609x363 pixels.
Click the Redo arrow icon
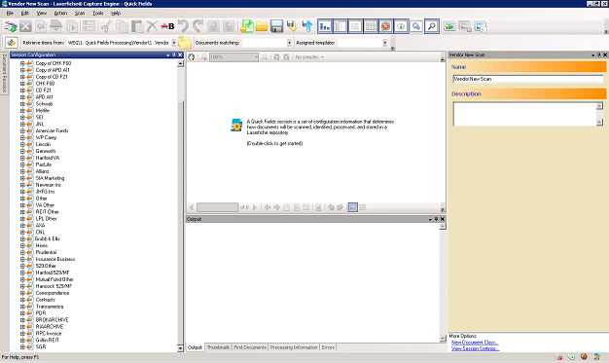[x=198, y=26]
